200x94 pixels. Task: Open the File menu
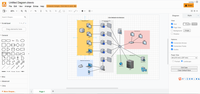point(10,6)
